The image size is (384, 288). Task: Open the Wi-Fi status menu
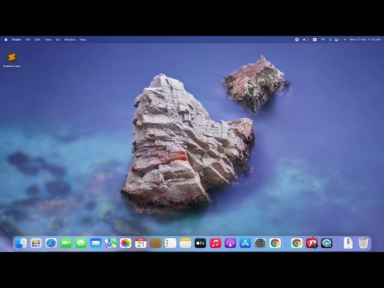[x=323, y=40]
